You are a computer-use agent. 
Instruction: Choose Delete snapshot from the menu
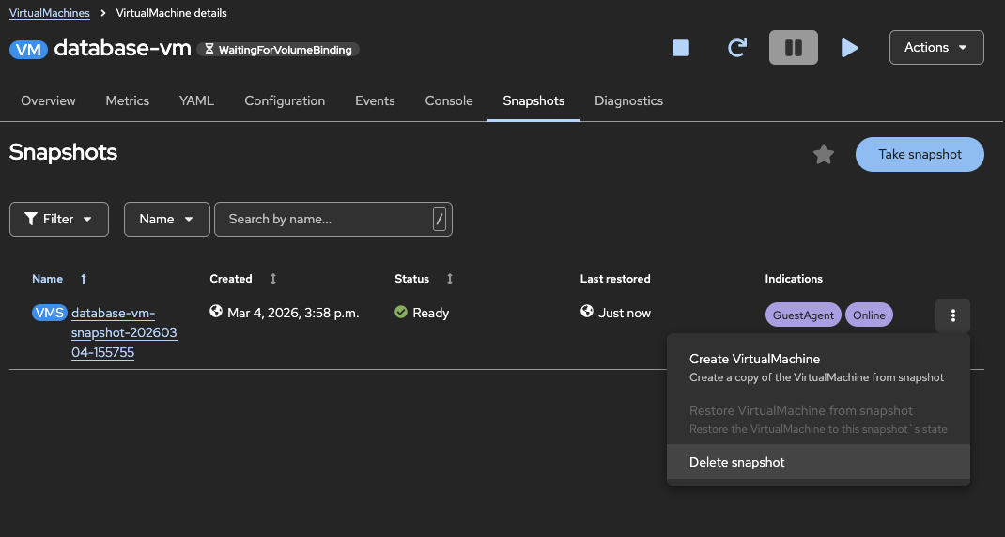click(818, 462)
